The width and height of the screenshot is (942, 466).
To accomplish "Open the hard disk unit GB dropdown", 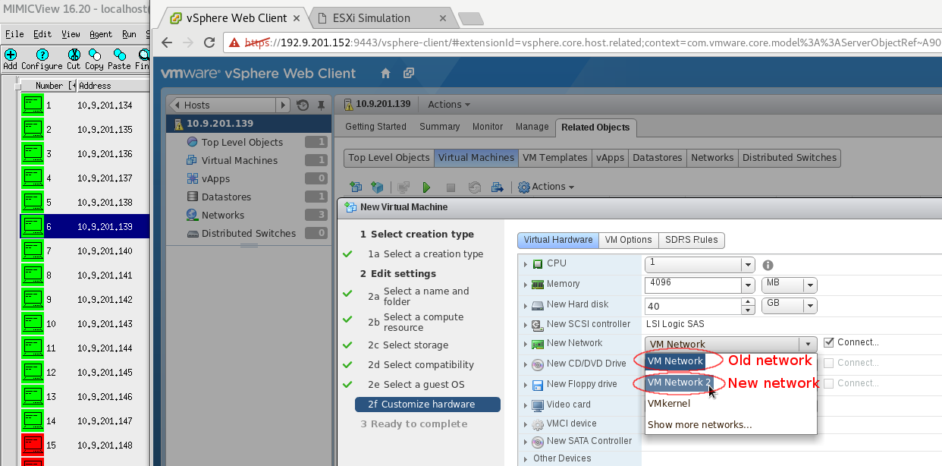I will pyautogui.click(x=810, y=306).
